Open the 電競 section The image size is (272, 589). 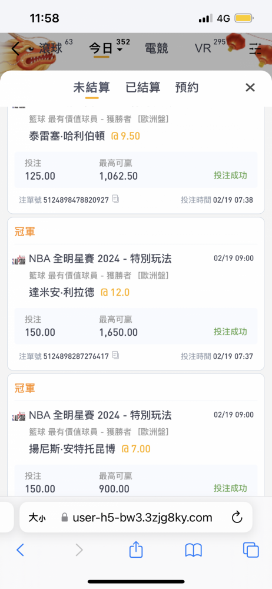156,48
